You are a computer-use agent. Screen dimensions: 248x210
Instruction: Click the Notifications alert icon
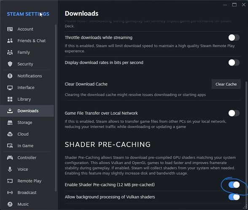(10, 76)
